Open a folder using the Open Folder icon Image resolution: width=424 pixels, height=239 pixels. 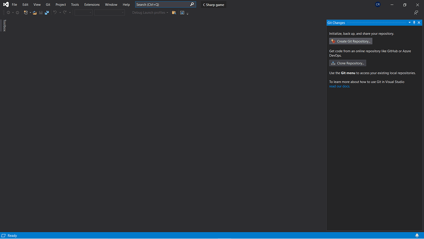tap(35, 12)
